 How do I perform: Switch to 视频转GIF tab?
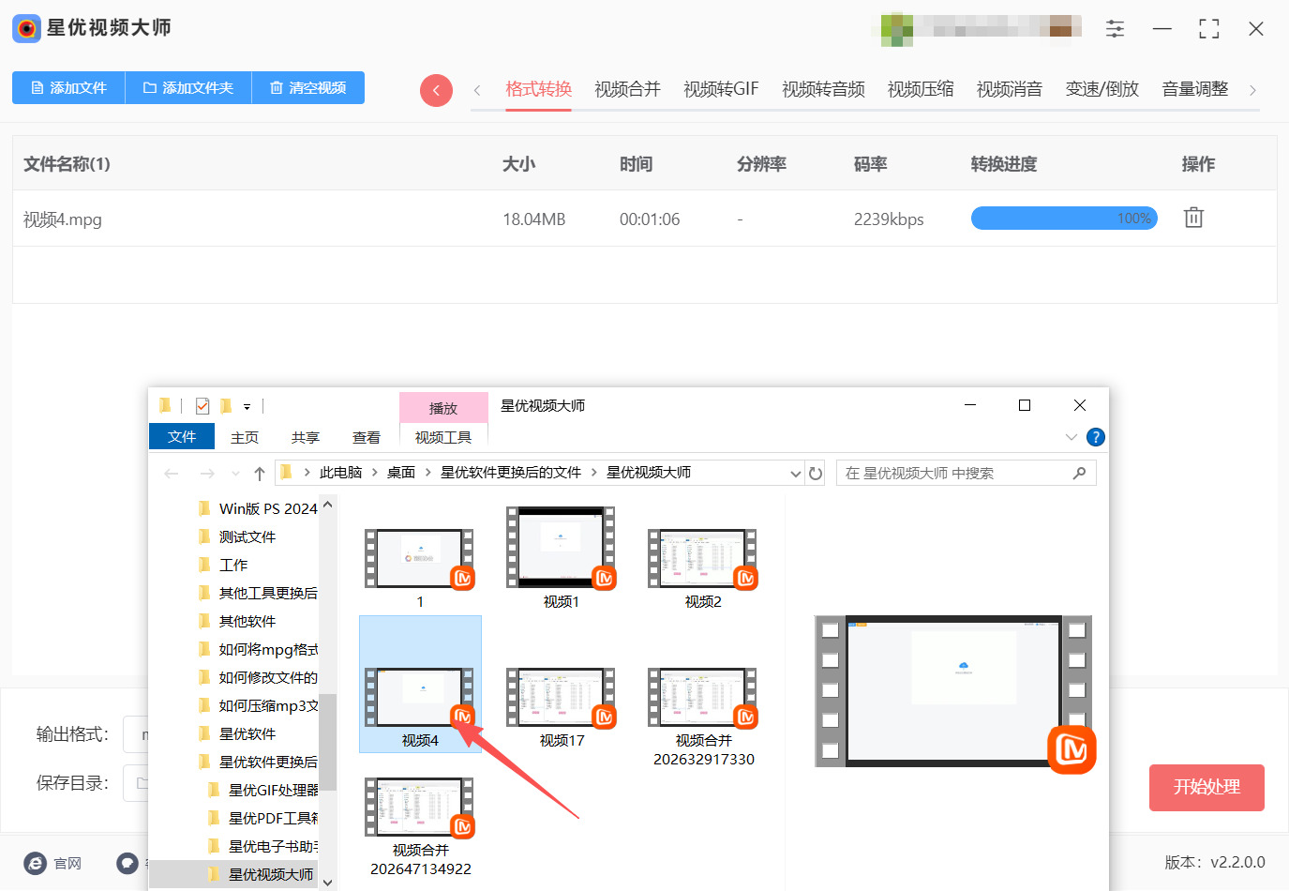click(721, 89)
